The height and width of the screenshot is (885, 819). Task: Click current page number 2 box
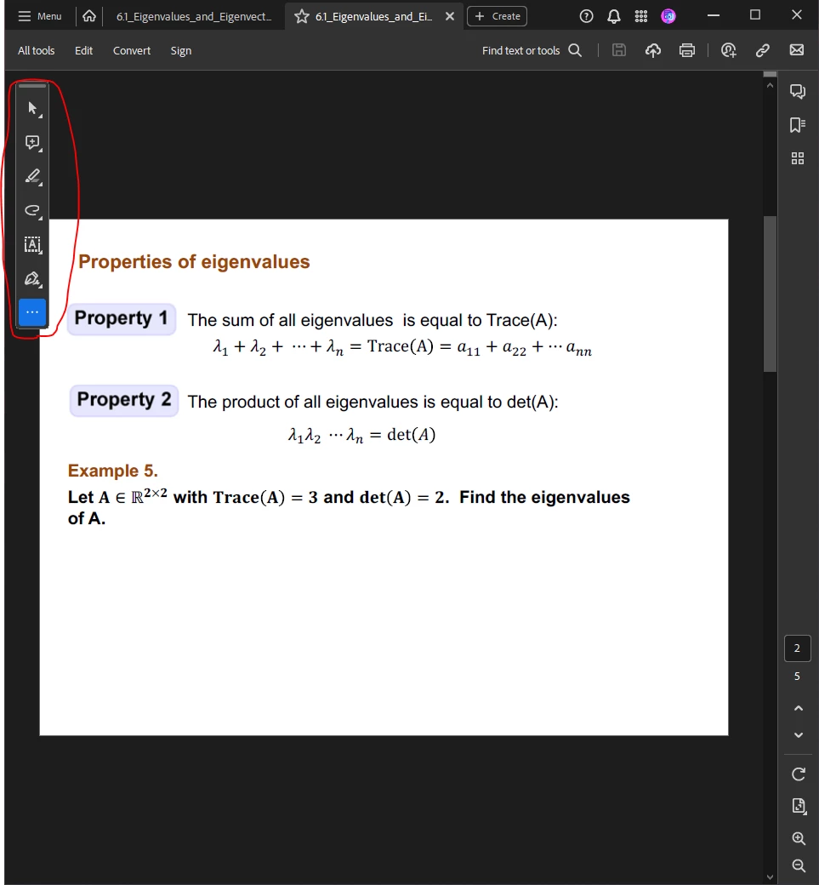(x=797, y=648)
